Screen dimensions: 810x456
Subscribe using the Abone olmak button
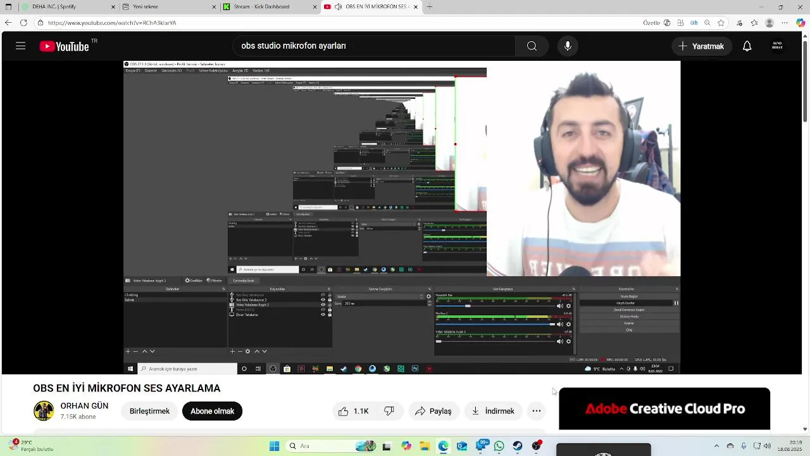[212, 411]
